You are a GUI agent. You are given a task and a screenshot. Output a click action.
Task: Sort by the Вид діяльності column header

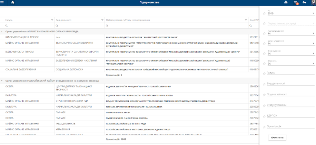click(x=63, y=20)
